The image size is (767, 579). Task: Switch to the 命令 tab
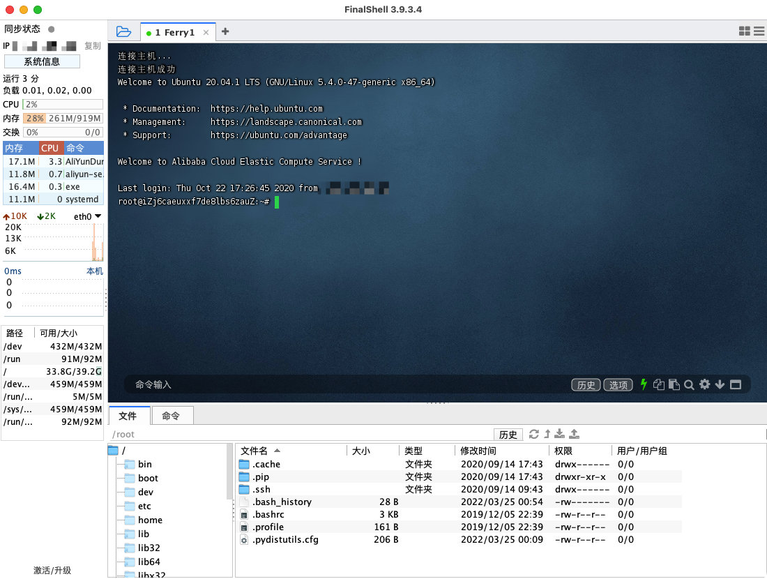coord(171,416)
